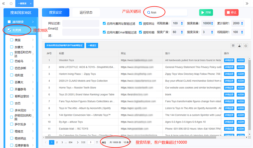The width and height of the screenshot is (253, 148).
Task: Select the 搜索设定 tab
Action: pos(56,13)
